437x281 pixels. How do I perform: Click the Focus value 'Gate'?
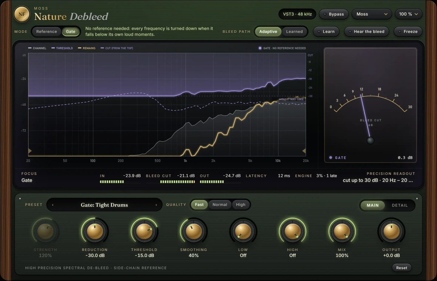[x=27, y=180]
